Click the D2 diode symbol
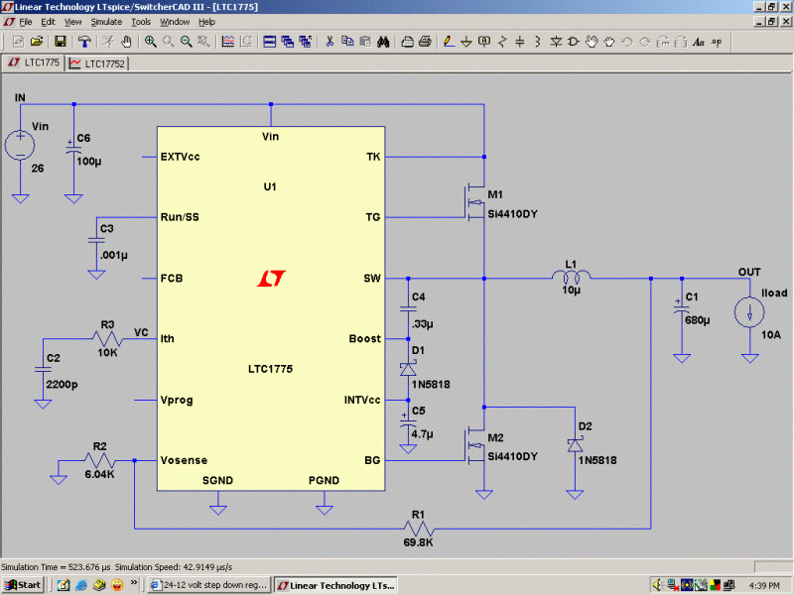Viewport: 794px width, 595px height. click(575, 445)
